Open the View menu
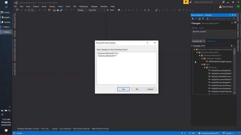The width and height of the screenshot is (241, 135). coord(28,6)
